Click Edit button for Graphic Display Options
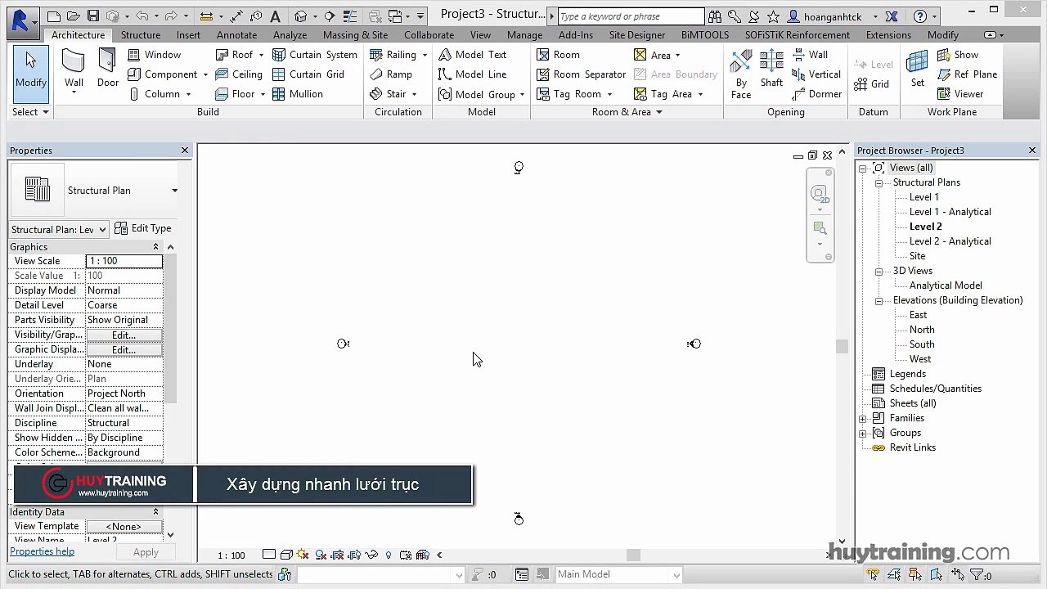The image size is (1047, 589). tap(124, 349)
